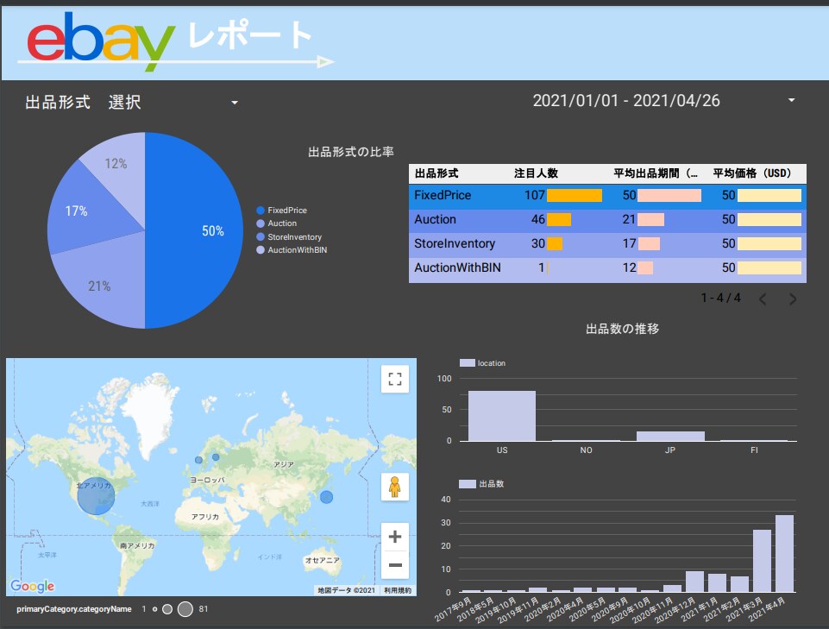Click the 出品数の推移 chart title
The height and width of the screenshot is (629, 829).
[x=622, y=329]
